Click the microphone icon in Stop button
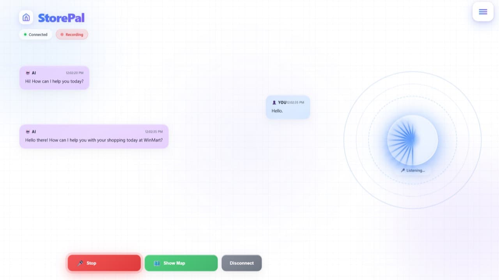Image resolution: width=499 pixels, height=280 pixels. (80, 263)
